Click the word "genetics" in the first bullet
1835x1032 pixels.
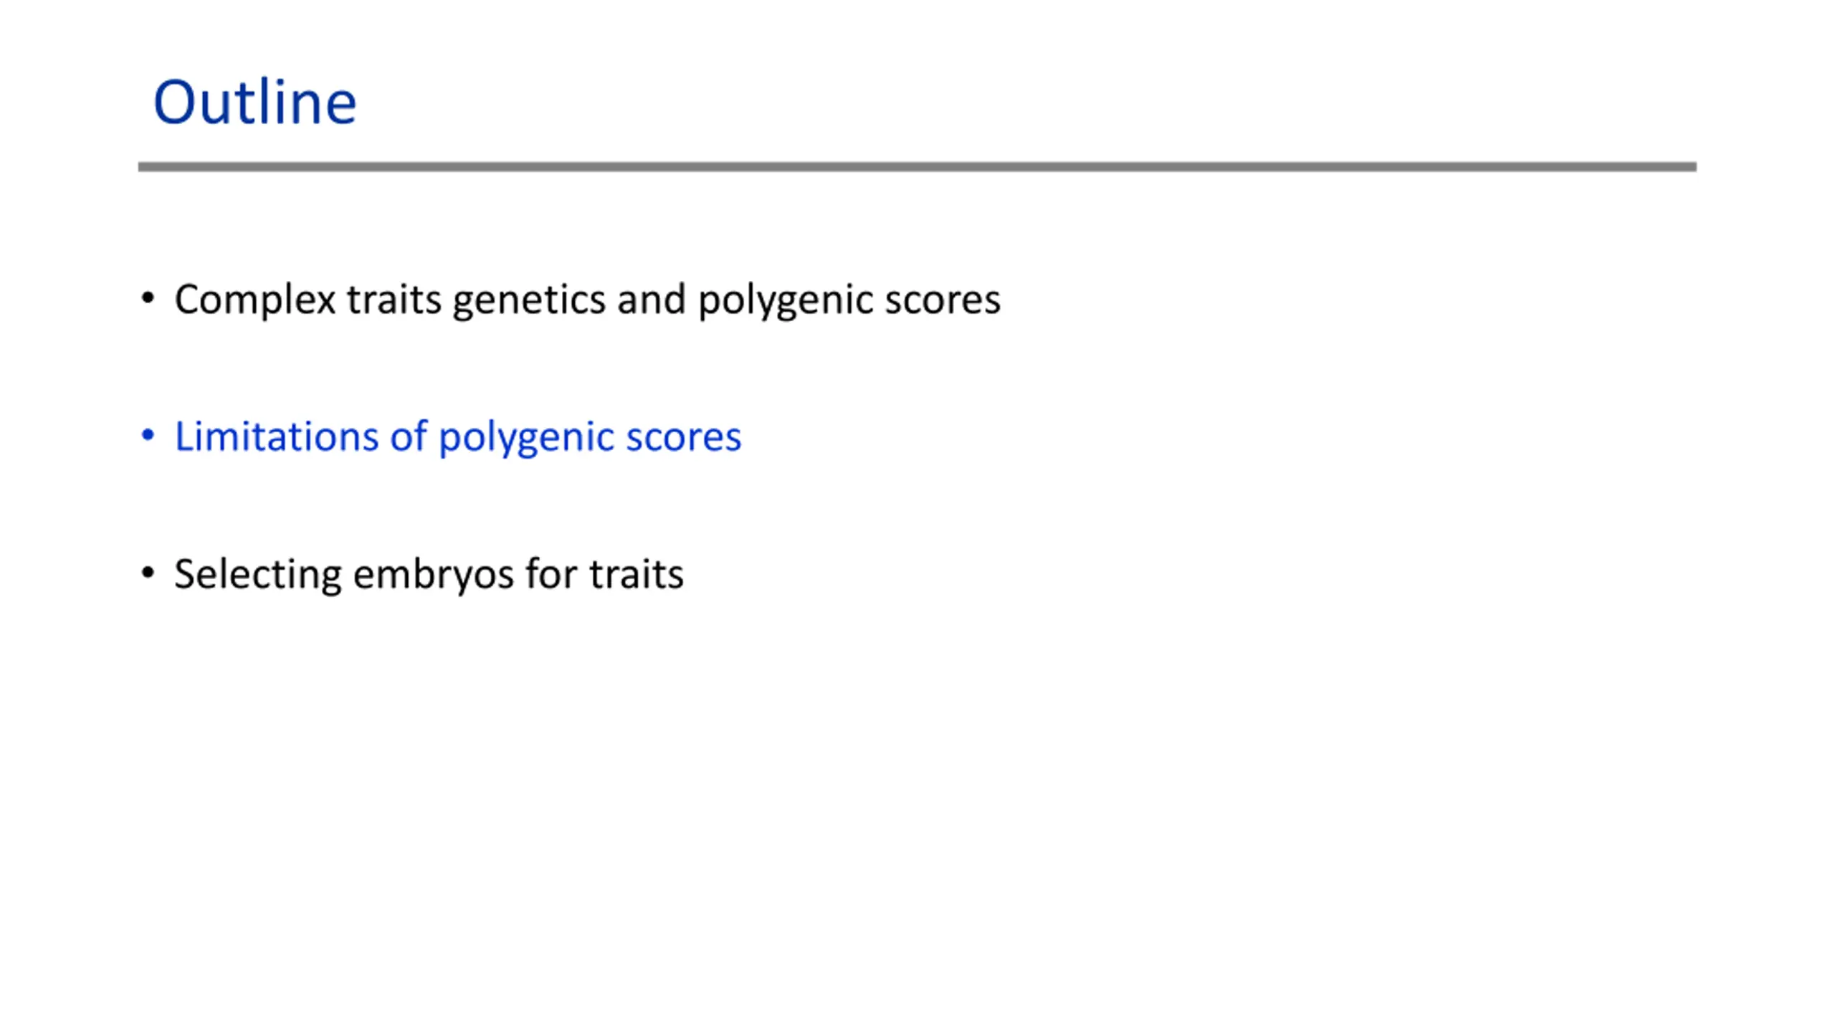coord(529,300)
